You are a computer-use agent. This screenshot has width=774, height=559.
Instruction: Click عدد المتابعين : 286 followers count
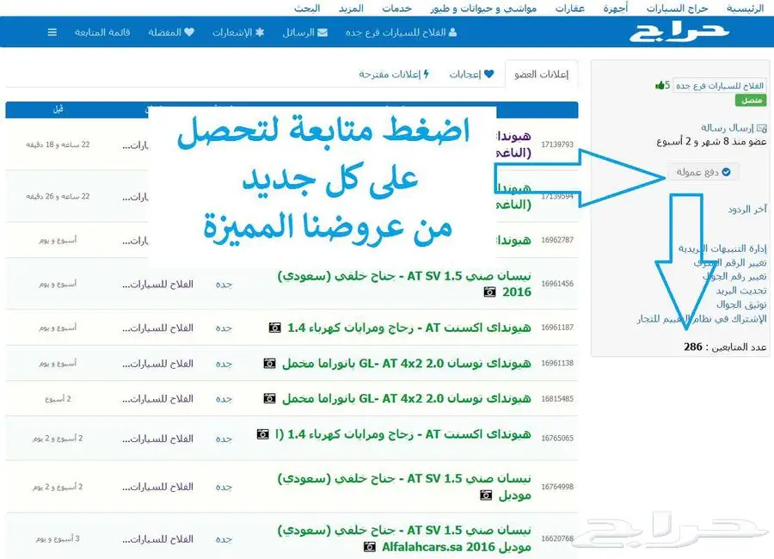(725, 347)
